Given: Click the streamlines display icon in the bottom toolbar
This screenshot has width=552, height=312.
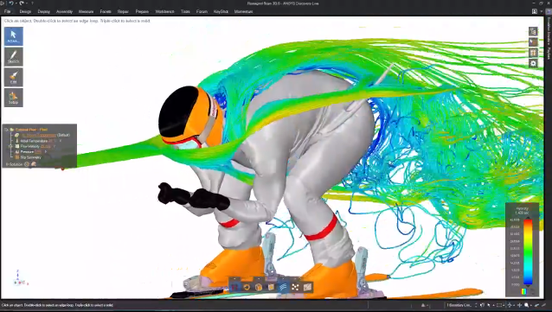Looking at the screenshot, I should pyautogui.click(x=283, y=288).
